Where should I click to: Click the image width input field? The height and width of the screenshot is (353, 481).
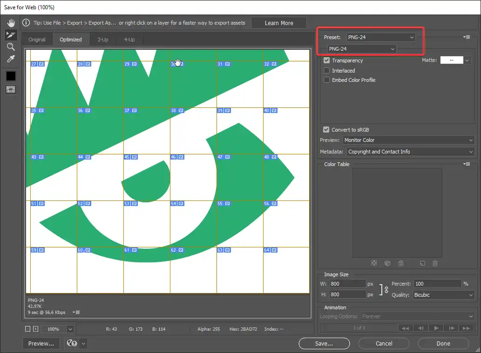click(347, 284)
